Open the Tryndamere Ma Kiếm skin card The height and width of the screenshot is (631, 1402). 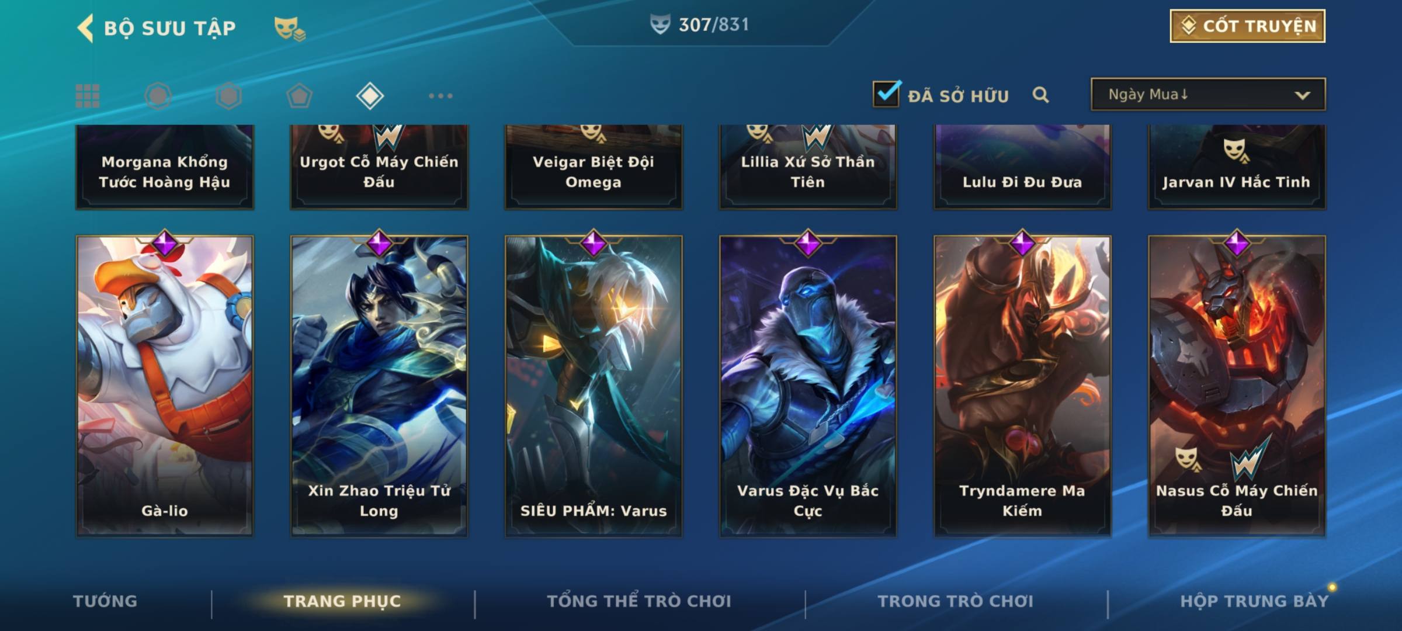tap(1022, 386)
